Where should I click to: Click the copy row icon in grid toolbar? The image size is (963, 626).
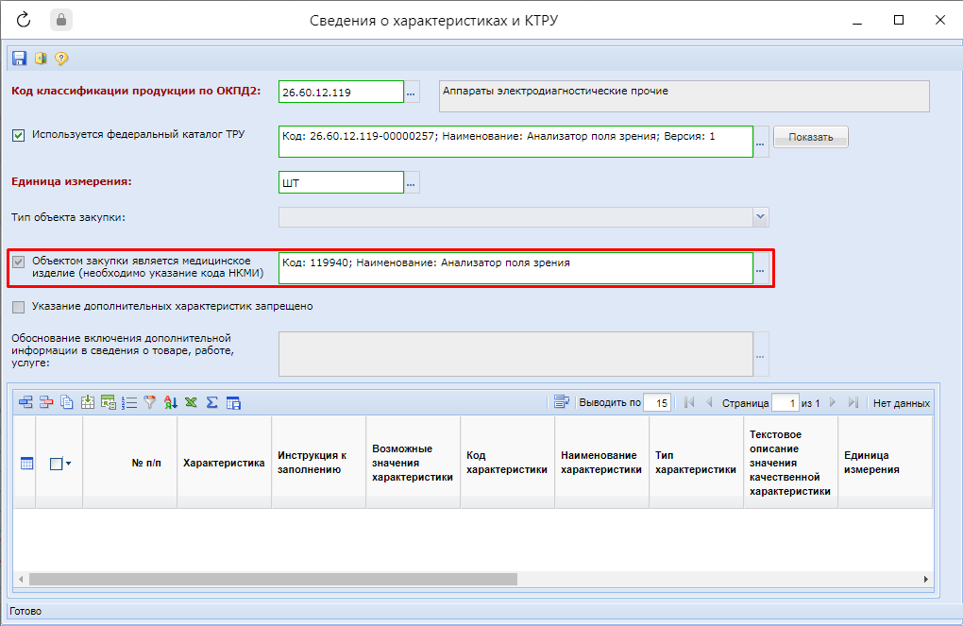[x=66, y=402]
